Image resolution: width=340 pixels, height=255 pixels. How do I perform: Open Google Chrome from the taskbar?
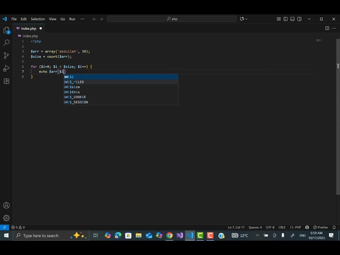[169, 235]
